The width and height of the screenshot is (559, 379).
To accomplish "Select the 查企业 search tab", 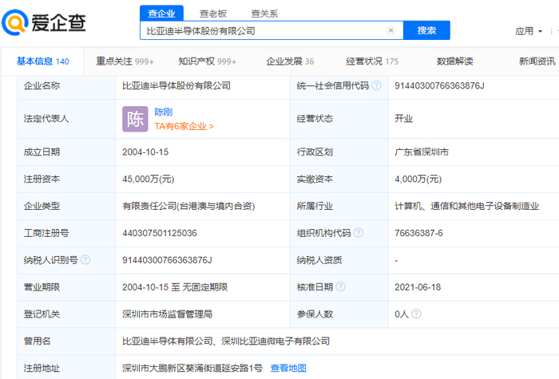I will point(161,14).
